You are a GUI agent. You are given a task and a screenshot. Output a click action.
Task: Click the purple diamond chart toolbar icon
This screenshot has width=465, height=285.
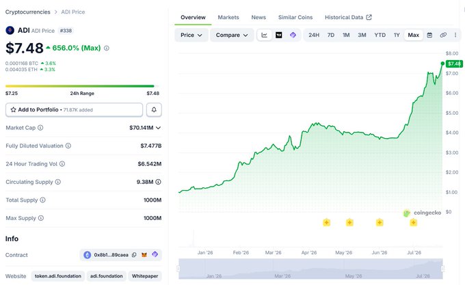coord(293,35)
